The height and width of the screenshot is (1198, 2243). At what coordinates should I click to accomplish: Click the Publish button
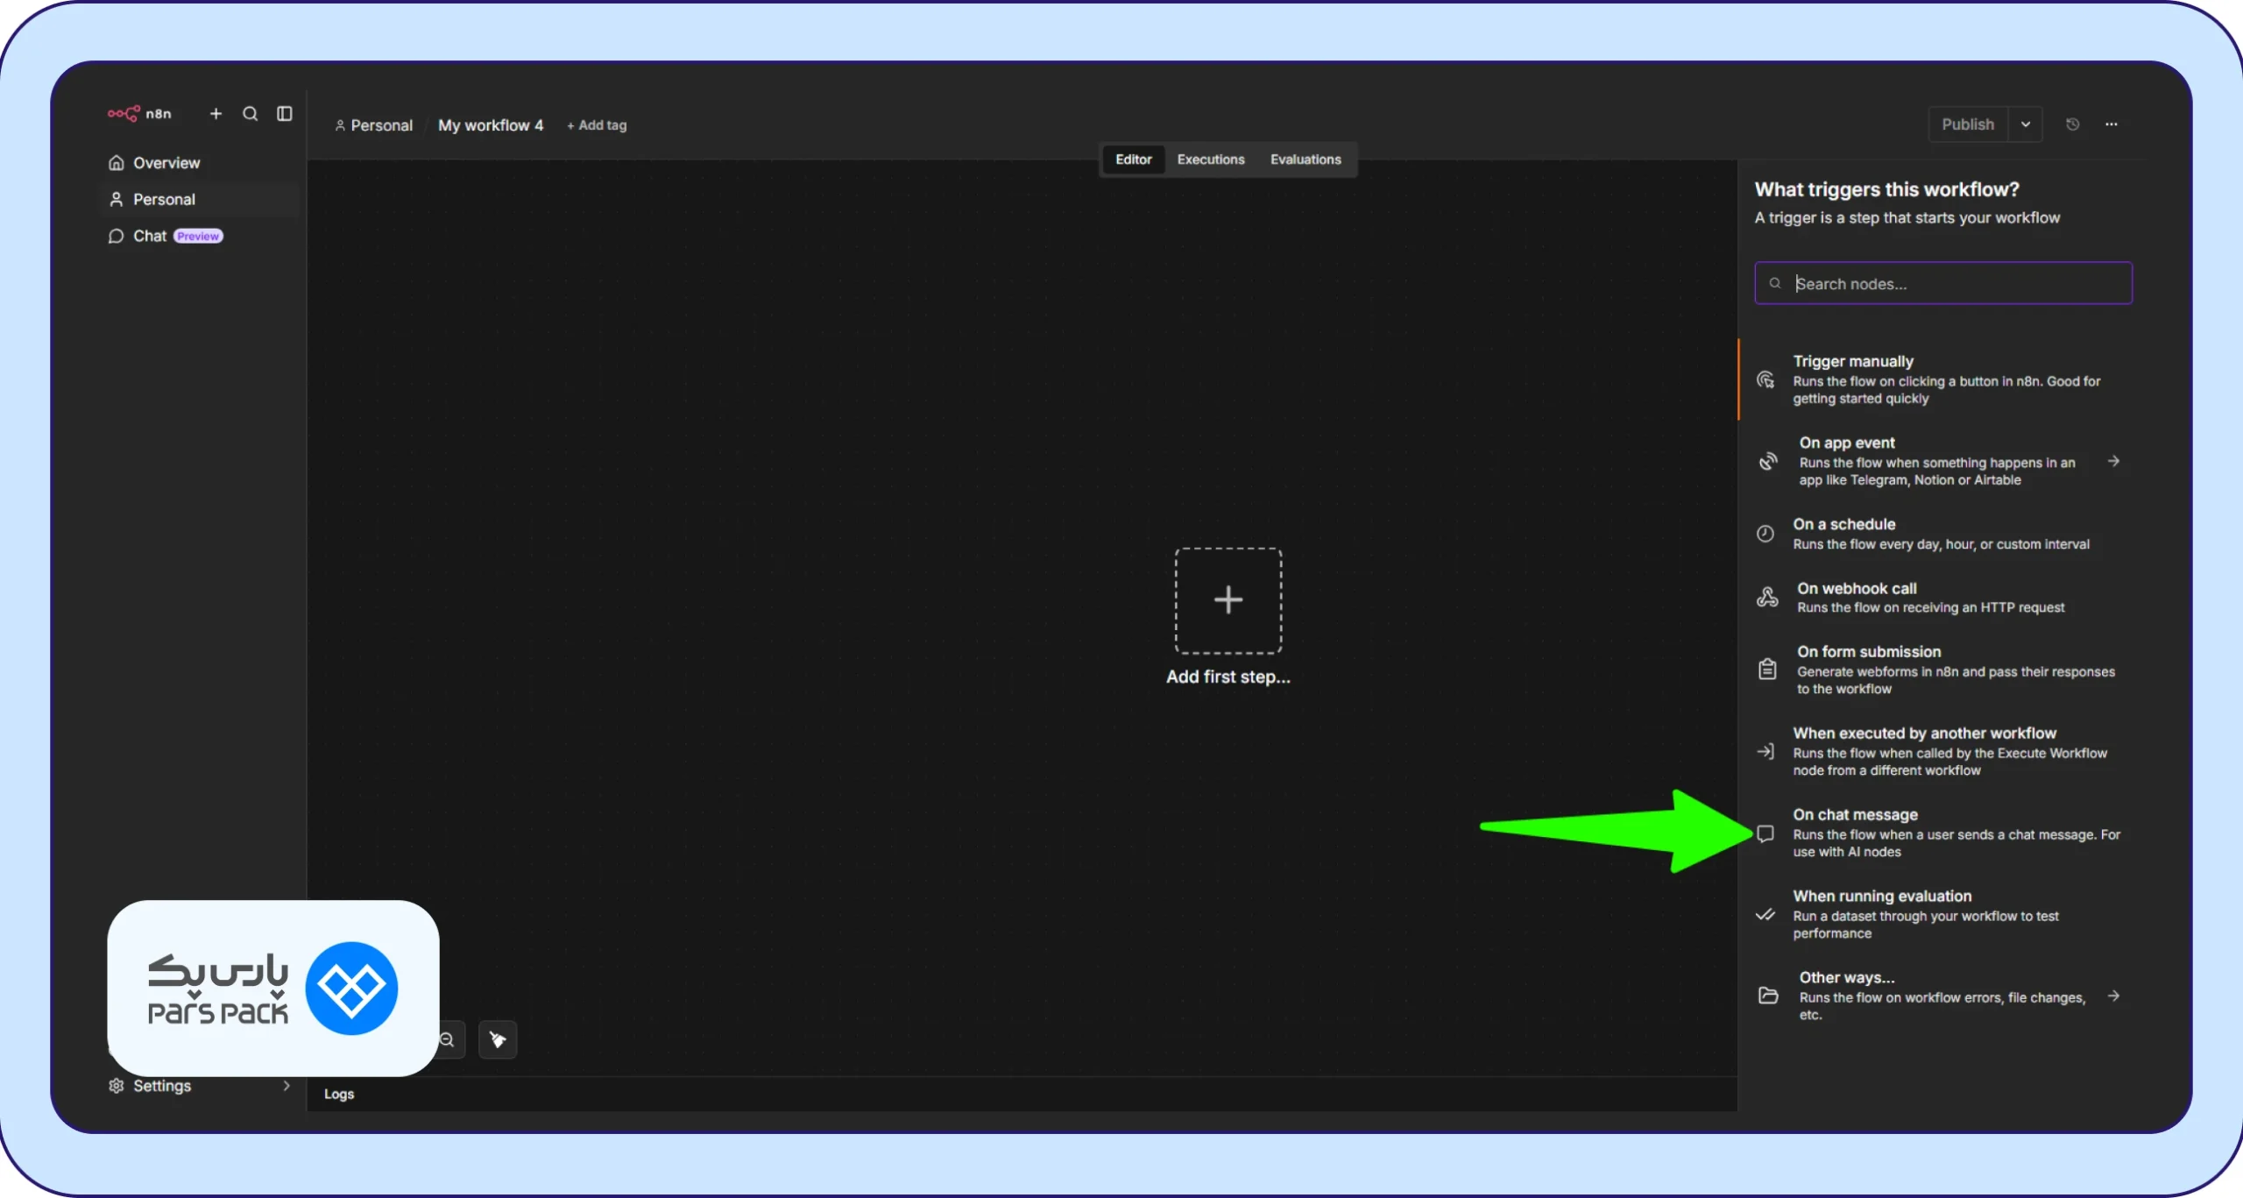(x=1967, y=124)
